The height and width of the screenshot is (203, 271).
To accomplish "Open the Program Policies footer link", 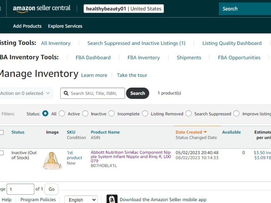I will pos(38,199).
